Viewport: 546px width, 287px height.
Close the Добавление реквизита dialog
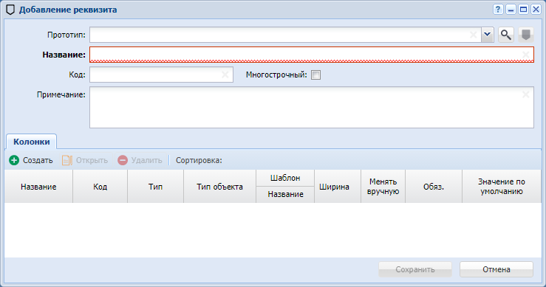536,10
